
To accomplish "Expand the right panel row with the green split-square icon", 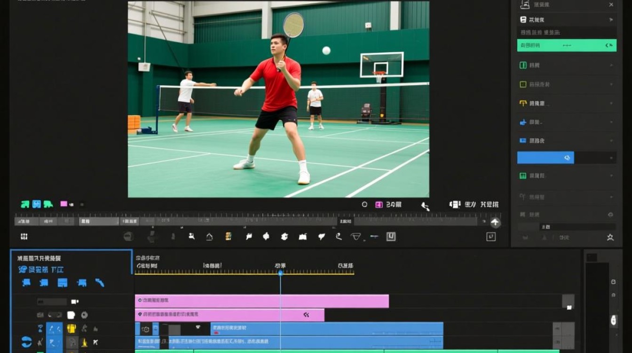I will [567, 65].
